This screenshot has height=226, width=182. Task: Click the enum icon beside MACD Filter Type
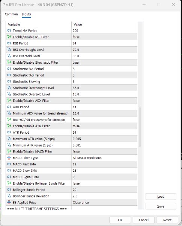[x=9, y=158]
